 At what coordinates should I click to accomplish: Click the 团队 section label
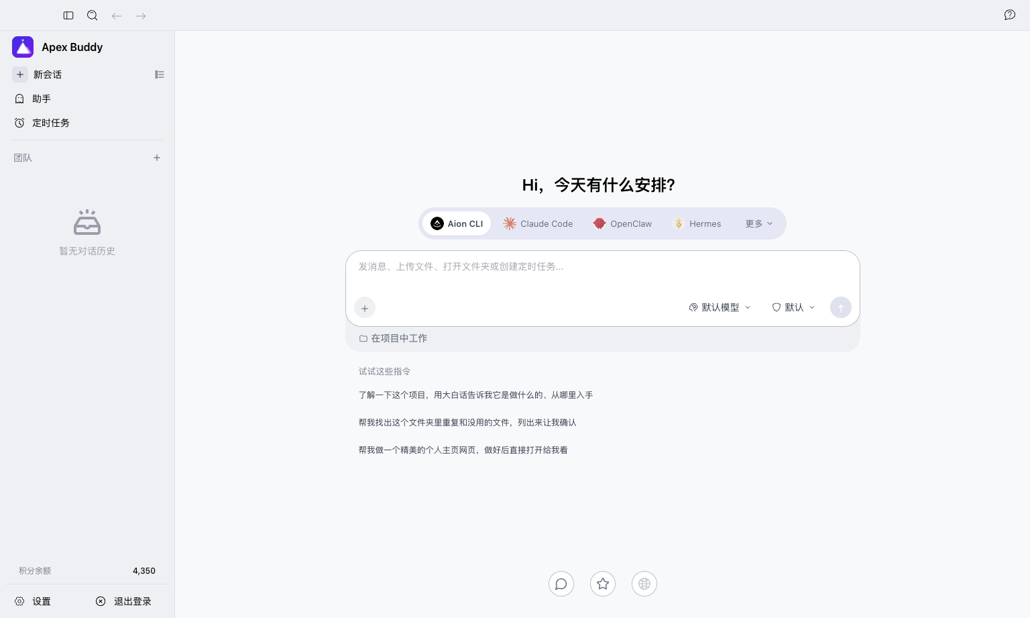[23, 158]
